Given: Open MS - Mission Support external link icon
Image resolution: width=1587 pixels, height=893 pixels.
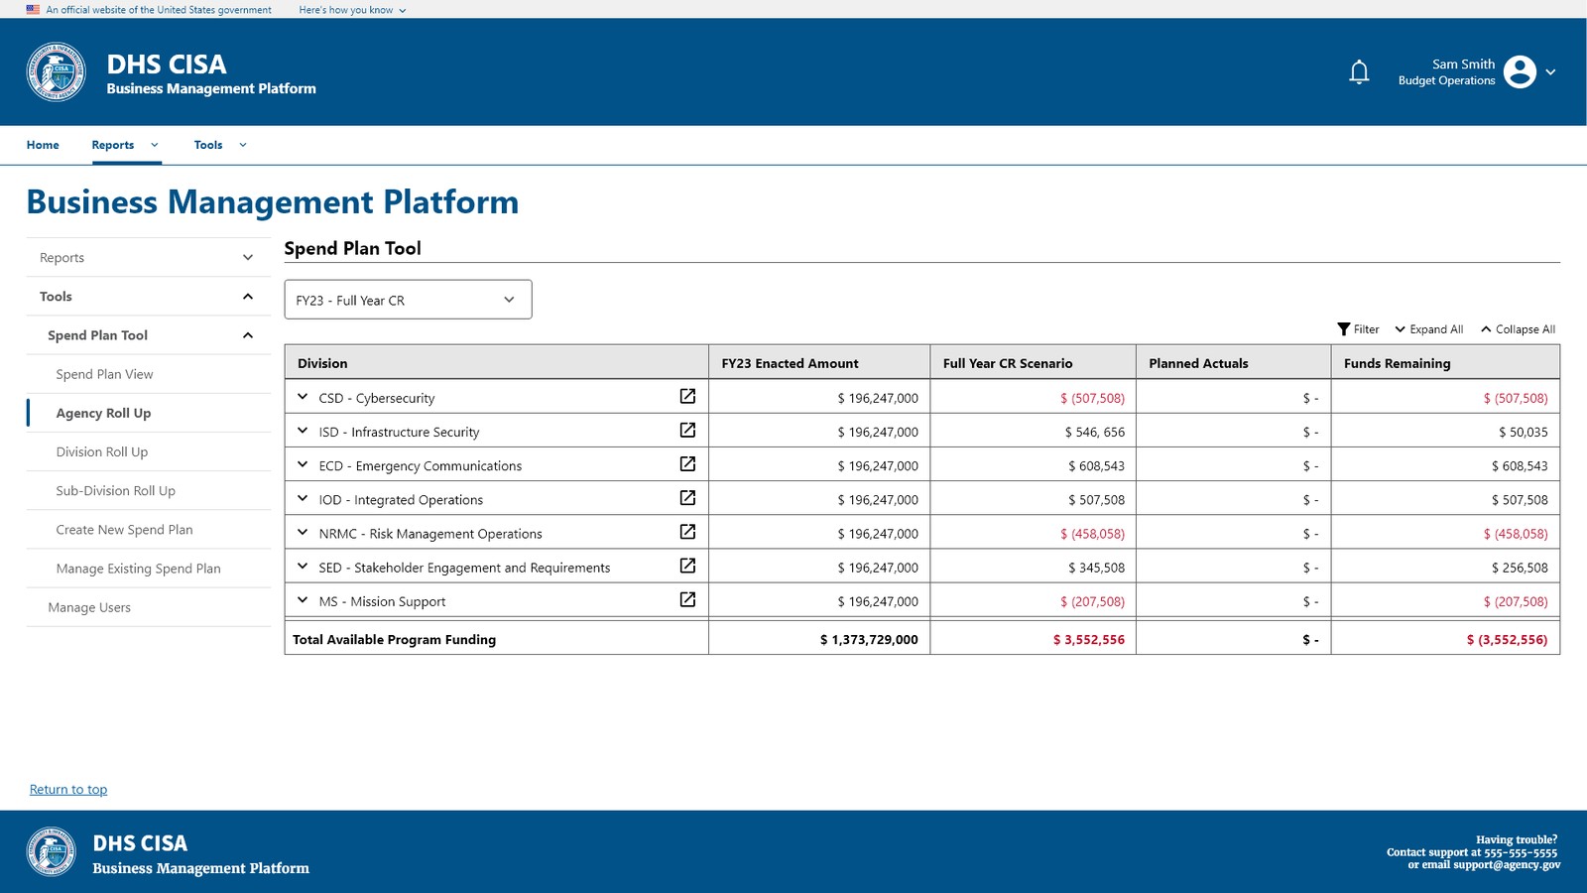Looking at the screenshot, I should [x=687, y=599].
